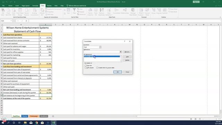
Task: Click the From Text/CSV icon
Action: tap(8, 12)
